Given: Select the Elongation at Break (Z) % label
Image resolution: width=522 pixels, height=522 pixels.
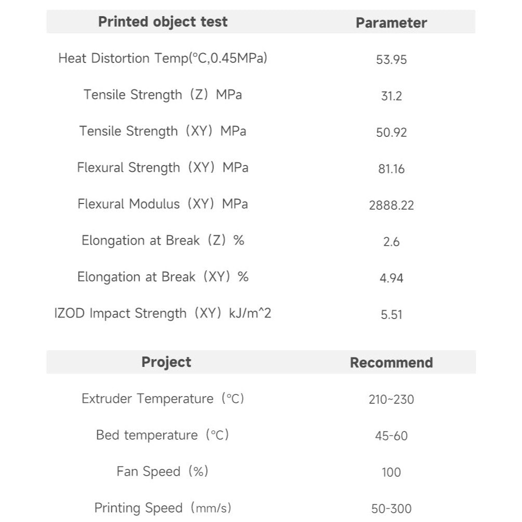Looking at the screenshot, I should pos(162,240).
